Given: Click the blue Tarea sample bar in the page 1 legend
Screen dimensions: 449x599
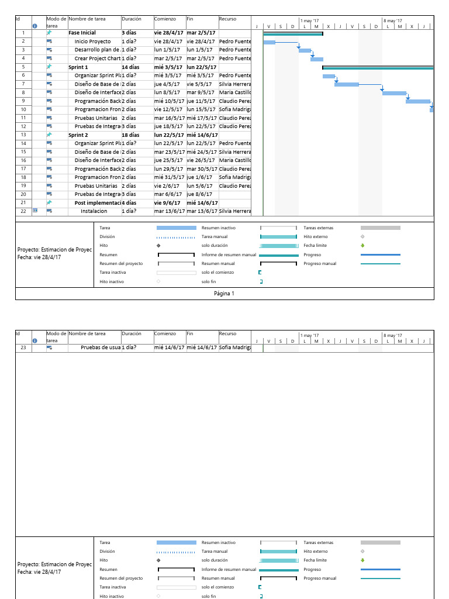Looking at the screenshot, I should (x=177, y=228).
